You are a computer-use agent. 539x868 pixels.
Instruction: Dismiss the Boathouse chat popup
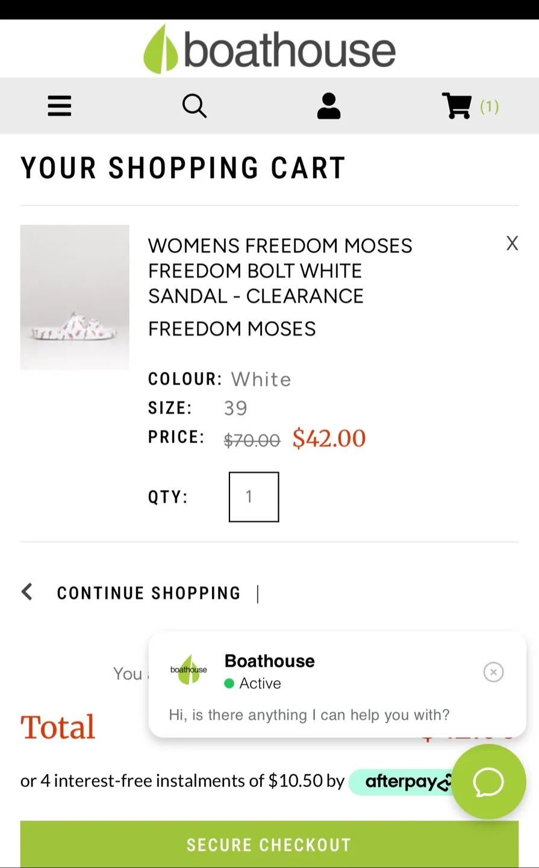pyautogui.click(x=493, y=671)
